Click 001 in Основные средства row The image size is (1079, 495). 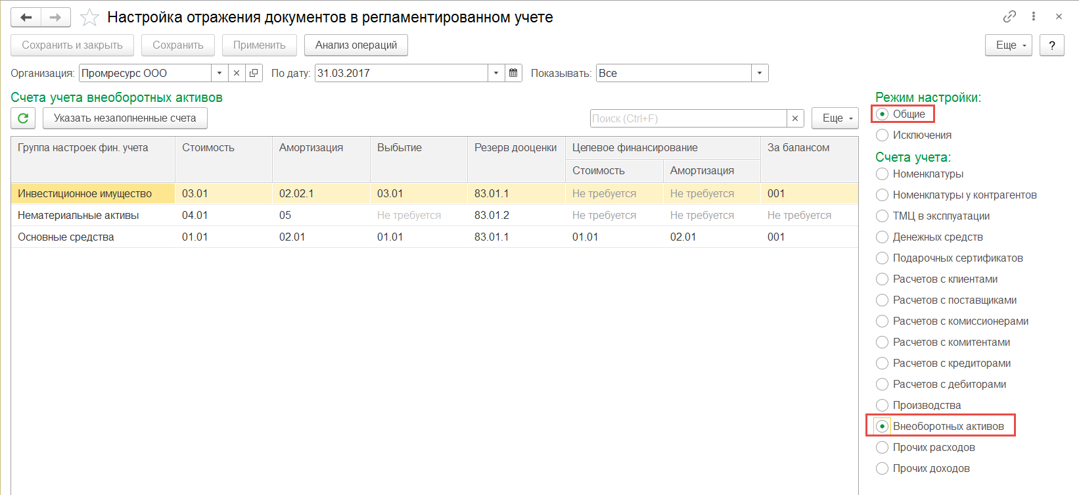(810, 237)
